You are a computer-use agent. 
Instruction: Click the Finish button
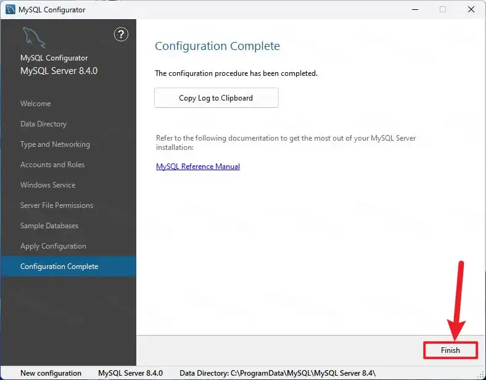click(450, 350)
